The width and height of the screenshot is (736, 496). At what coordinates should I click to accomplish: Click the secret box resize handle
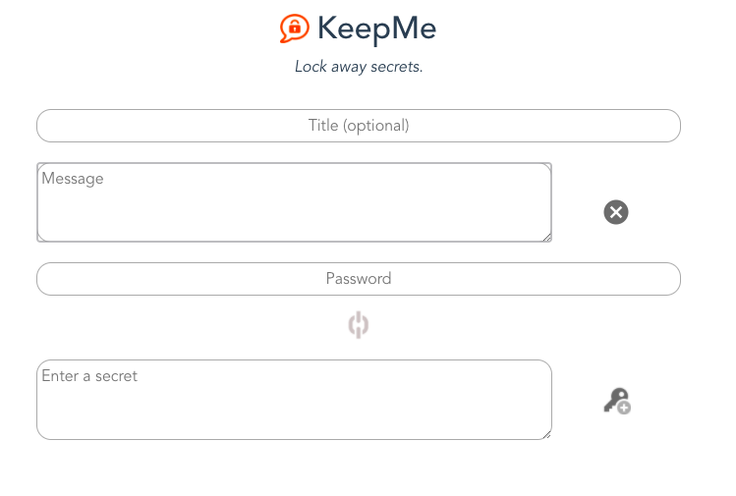pos(546,435)
